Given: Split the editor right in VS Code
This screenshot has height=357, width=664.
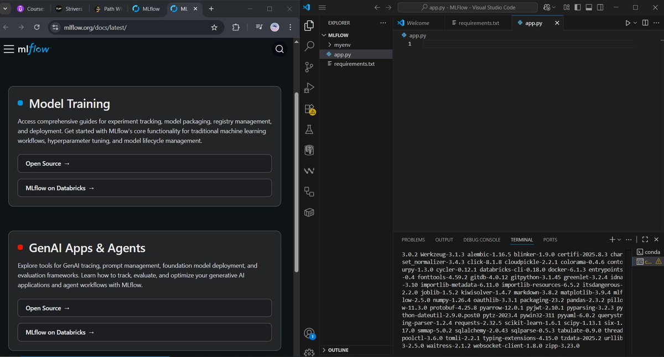Looking at the screenshot, I should point(645,23).
